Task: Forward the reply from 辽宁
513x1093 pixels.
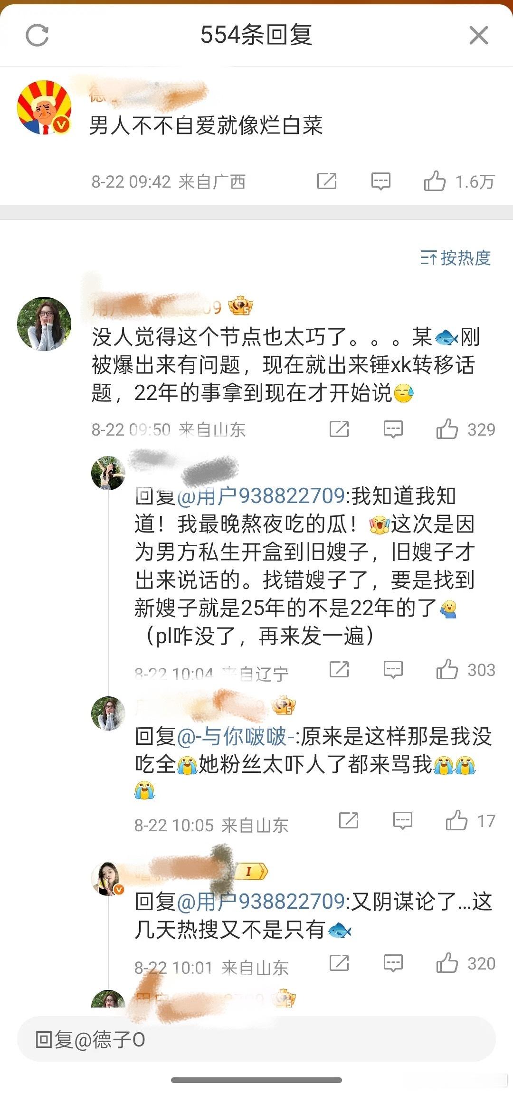Action: [339, 669]
